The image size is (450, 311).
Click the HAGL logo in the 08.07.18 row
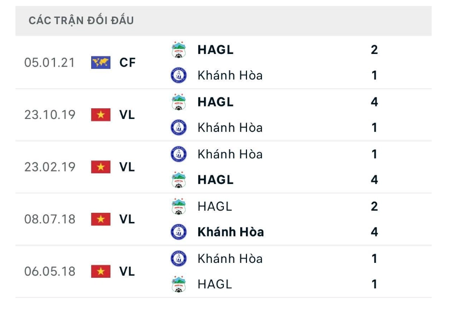(179, 204)
